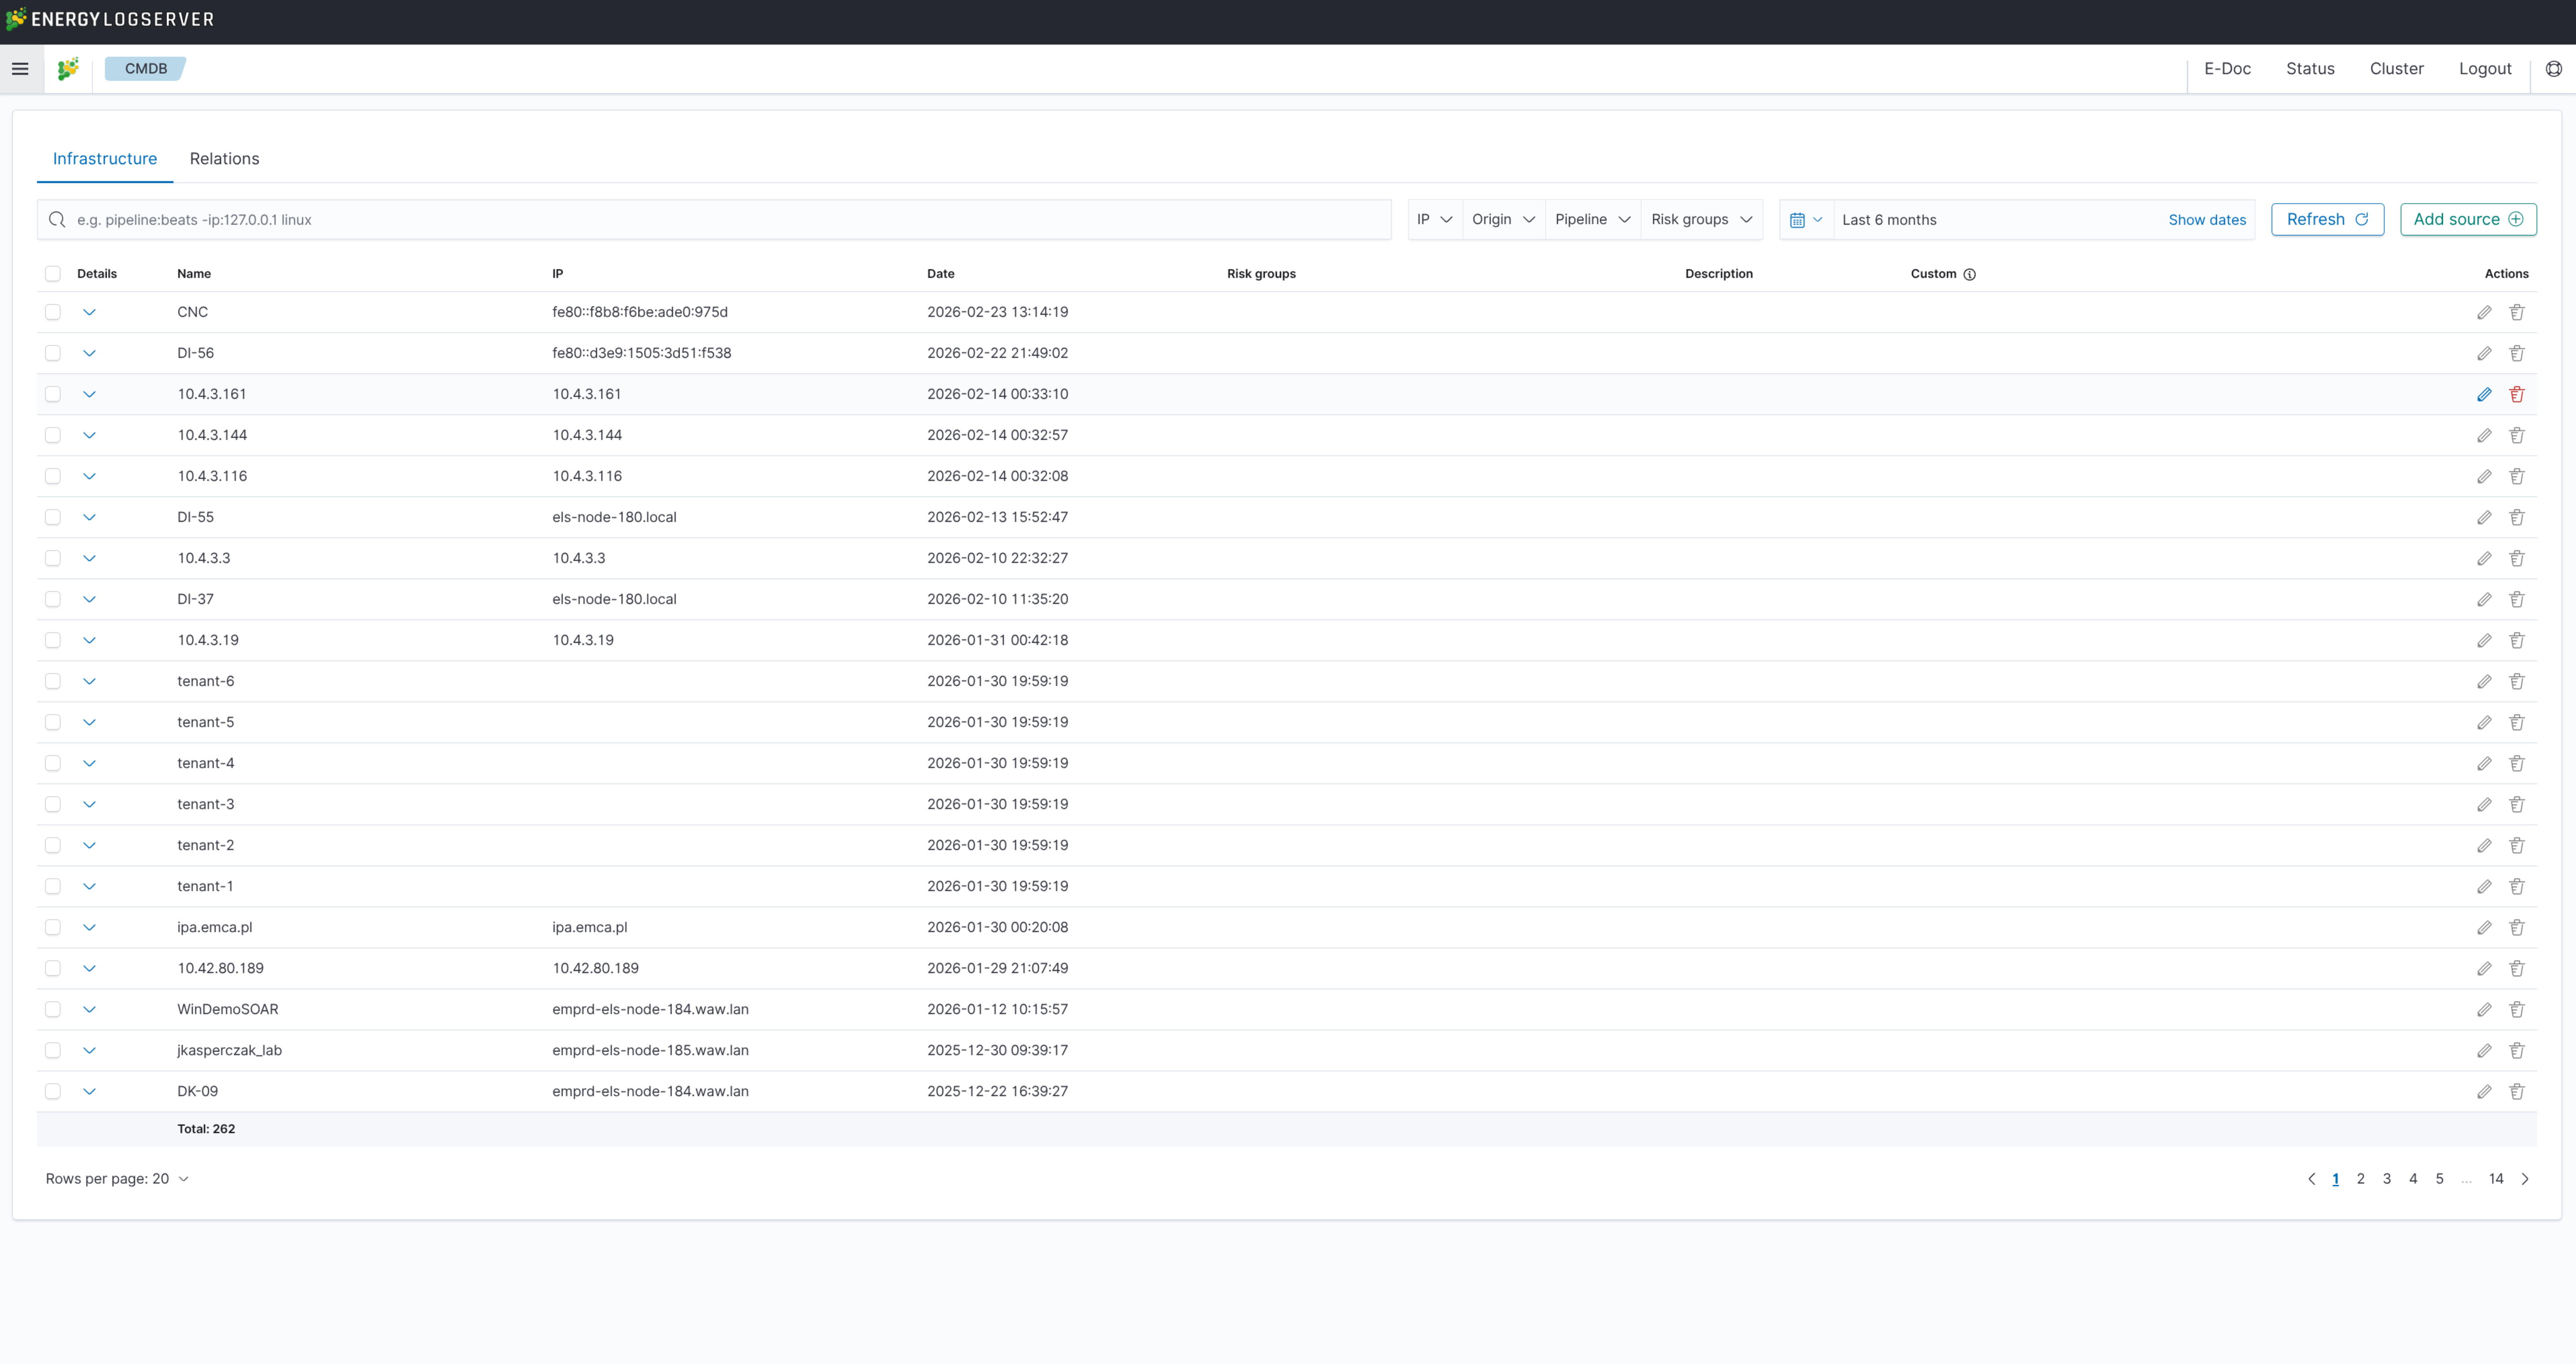Open the Cluster menu item
The height and width of the screenshot is (1364, 2576).
pos(2396,68)
